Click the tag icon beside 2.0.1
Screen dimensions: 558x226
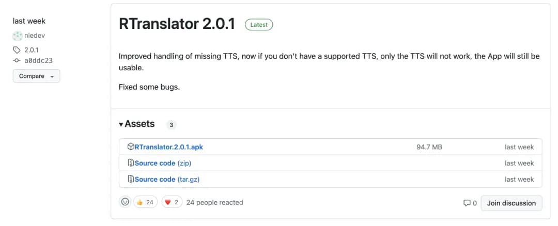17,50
